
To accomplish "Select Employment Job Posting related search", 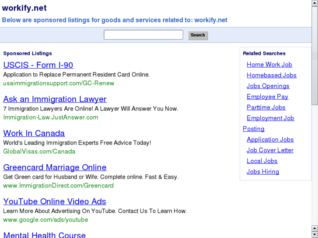I will (270, 118).
